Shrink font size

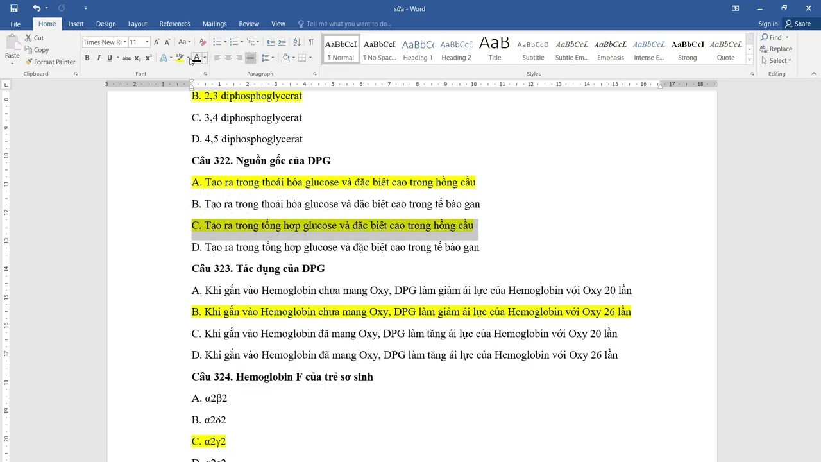(167, 42)
